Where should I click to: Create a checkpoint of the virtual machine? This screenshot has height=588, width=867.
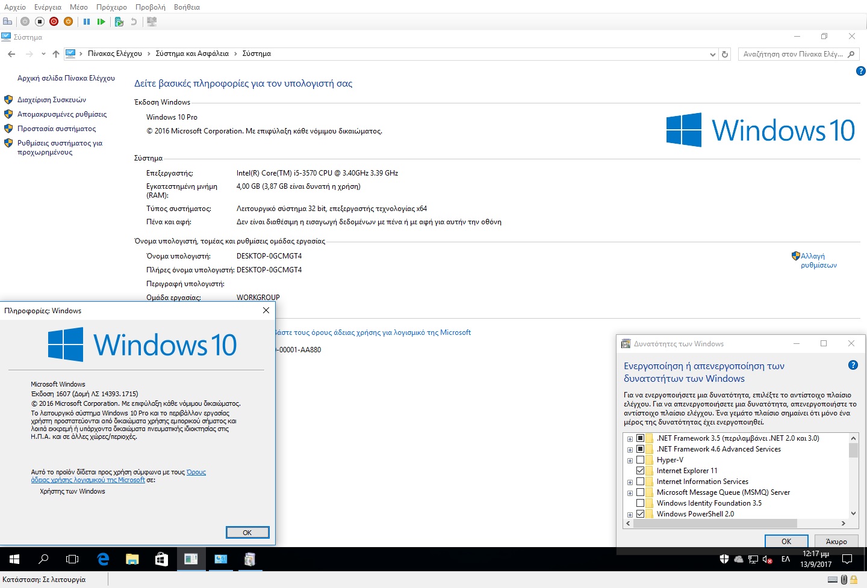coord(119,22)
